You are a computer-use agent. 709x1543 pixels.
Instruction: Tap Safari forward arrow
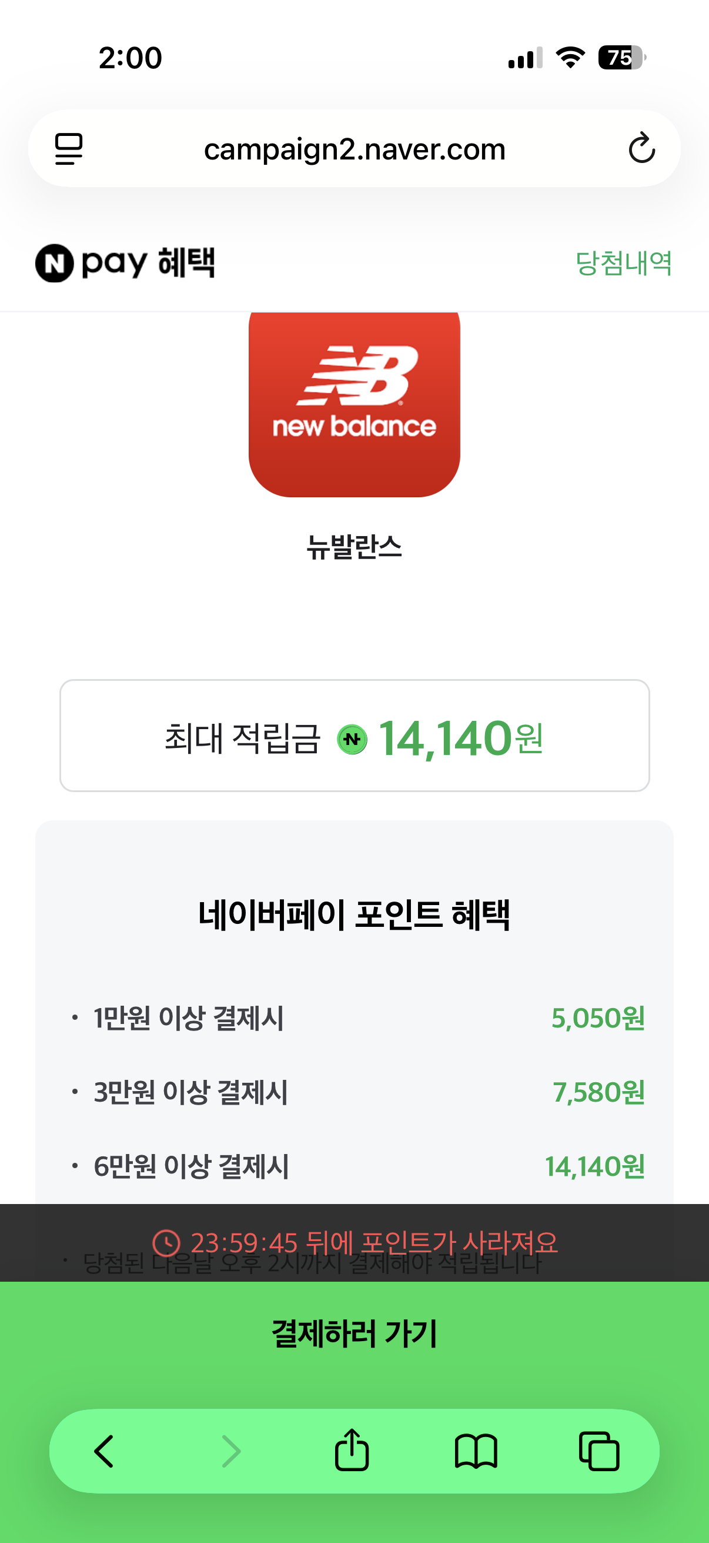coord(230,1451)
